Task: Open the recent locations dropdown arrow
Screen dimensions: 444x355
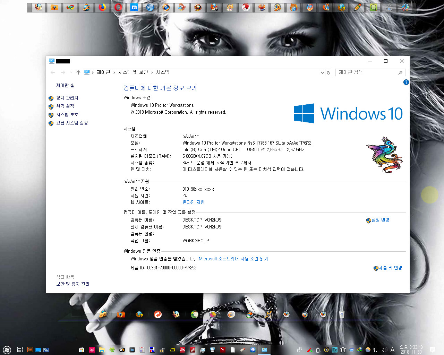Action: point(71,72)
